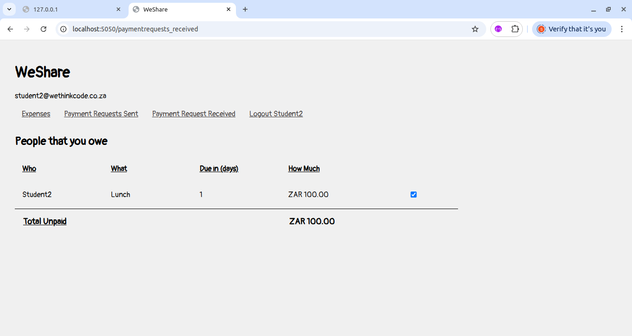Open Chrome's three-dot menu
Viewport: 632px width, 336px height.
pos(622,29)
